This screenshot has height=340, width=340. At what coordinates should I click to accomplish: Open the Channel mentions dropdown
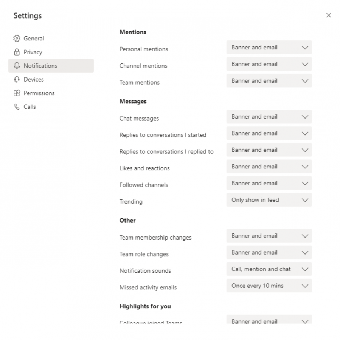tap(269, 64)
